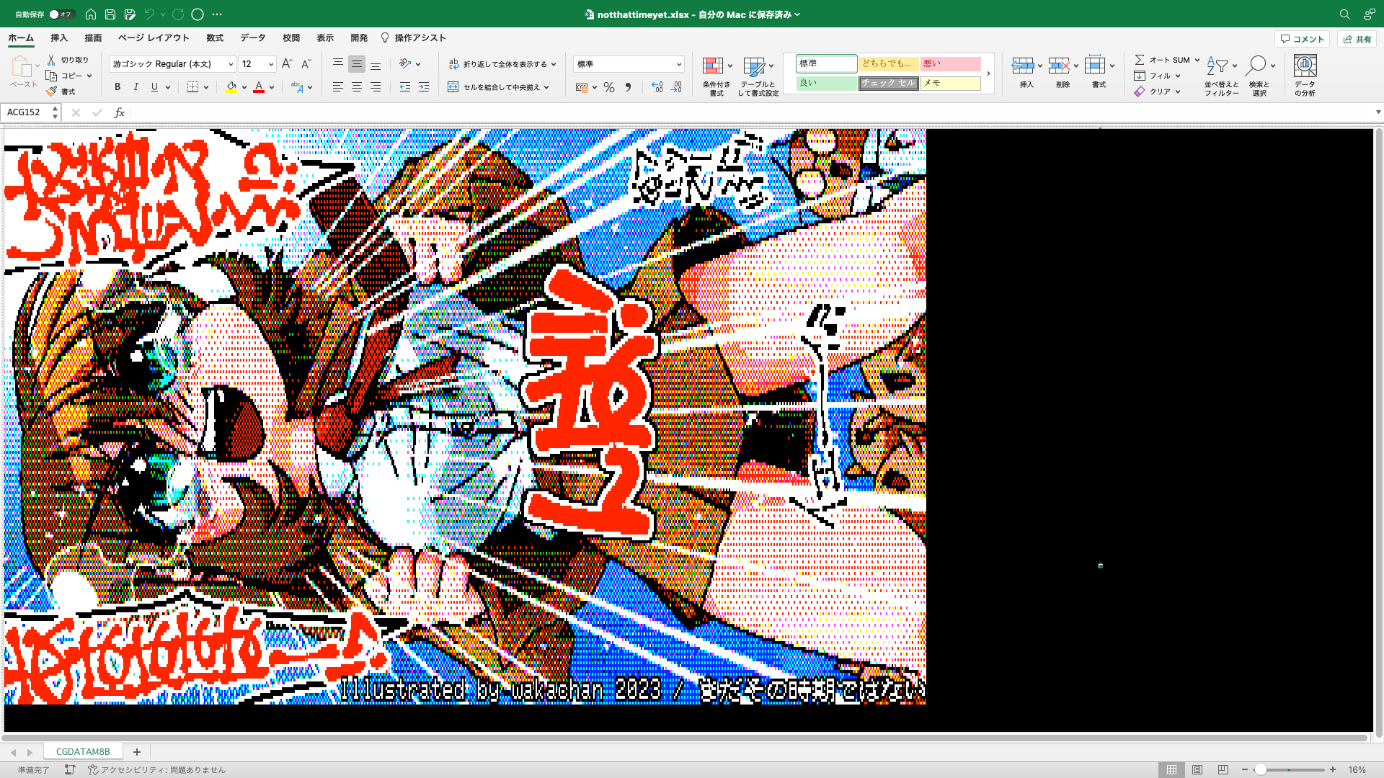
Task: Click the increase indent icon
Action: pyautogui.click(x=424, y=87)
